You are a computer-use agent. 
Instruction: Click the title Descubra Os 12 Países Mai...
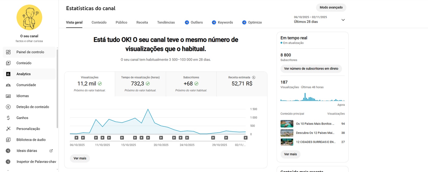tap(315, 133)
